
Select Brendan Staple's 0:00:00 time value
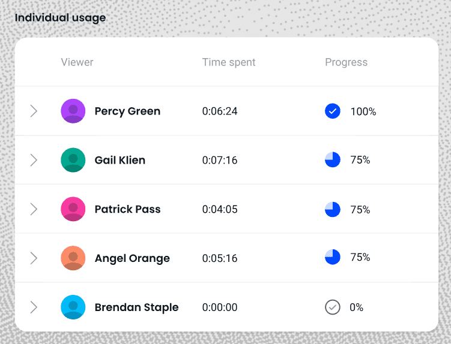point(220,307)
